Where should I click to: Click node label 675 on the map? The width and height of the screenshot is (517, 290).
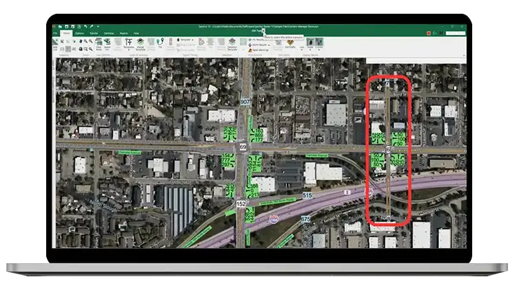tap(305, 219)
